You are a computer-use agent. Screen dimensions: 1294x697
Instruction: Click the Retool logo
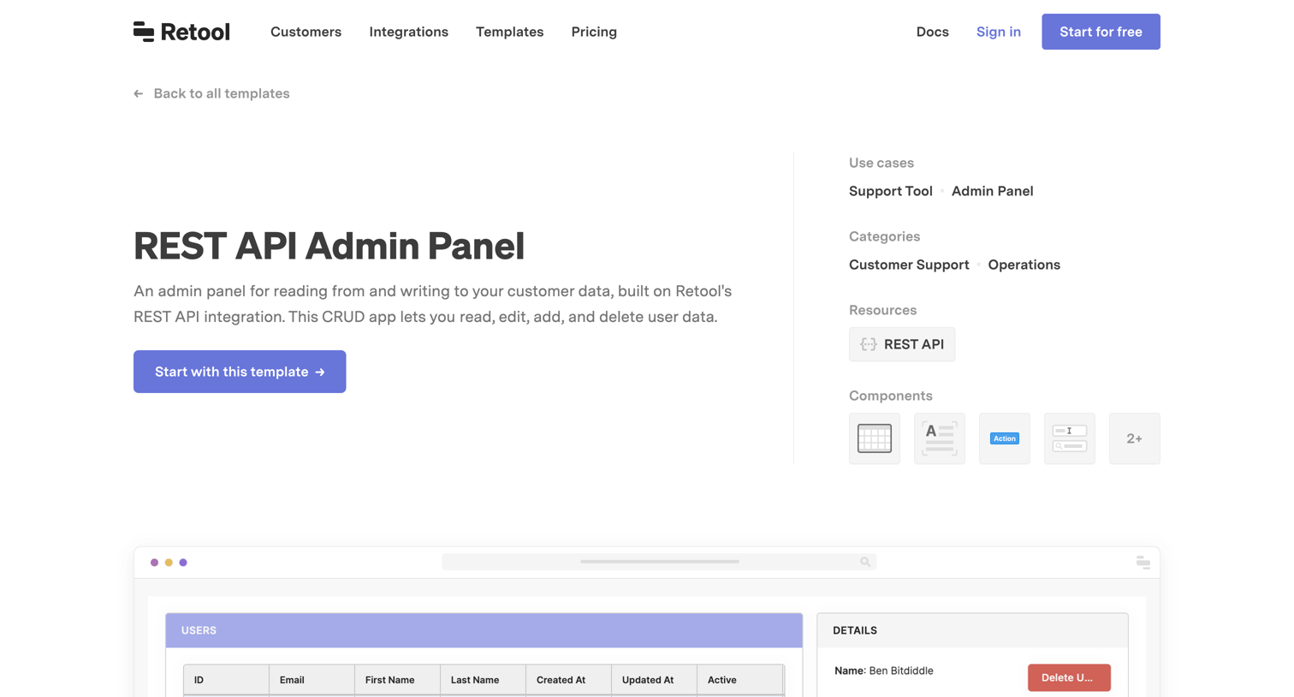(181, 32)
